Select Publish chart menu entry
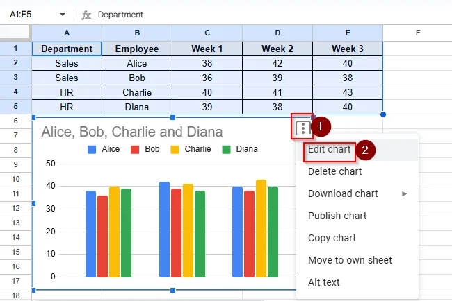 [x=357, y=216]
